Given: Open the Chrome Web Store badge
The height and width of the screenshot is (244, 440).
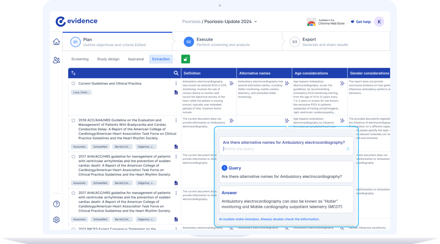Looking at the screenshot, I should point(326,22).
